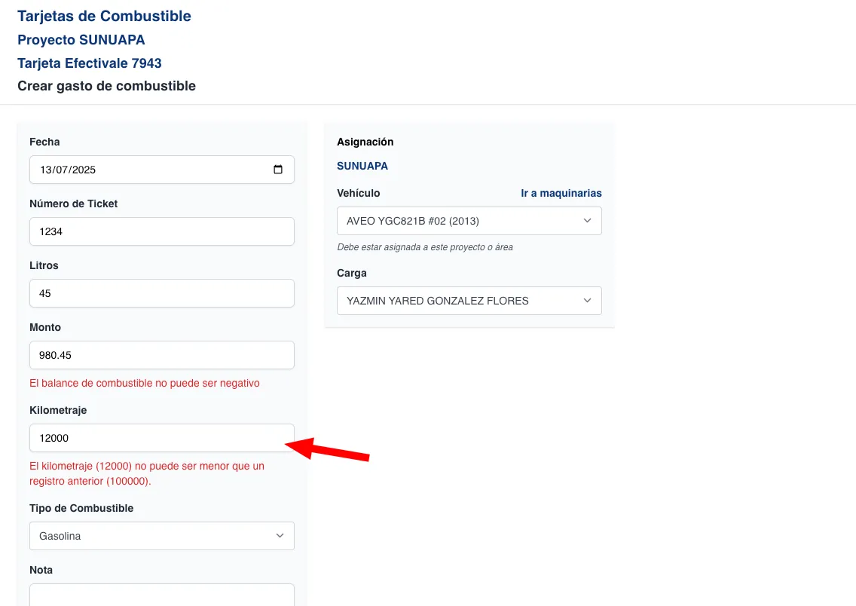Expand the Vehículo dropdown showing AVEO
Screen dimensions: 856x606
(469, 221)
